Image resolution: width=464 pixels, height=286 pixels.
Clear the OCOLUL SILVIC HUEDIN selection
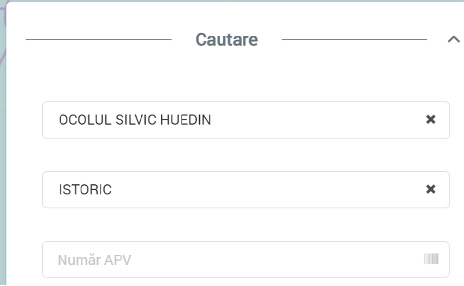coord(430,120)
